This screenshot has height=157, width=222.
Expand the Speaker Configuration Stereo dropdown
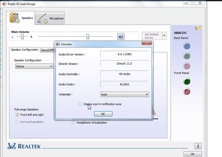34,66
